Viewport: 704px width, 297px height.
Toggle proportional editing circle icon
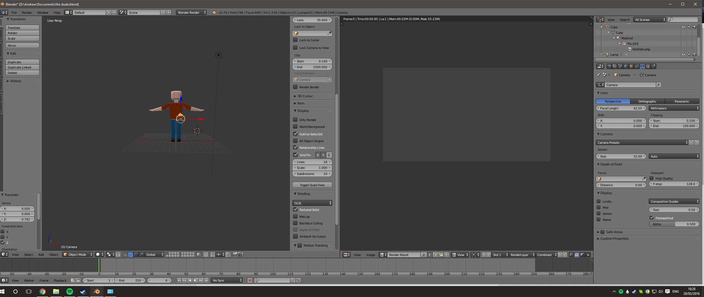[206, 254]
